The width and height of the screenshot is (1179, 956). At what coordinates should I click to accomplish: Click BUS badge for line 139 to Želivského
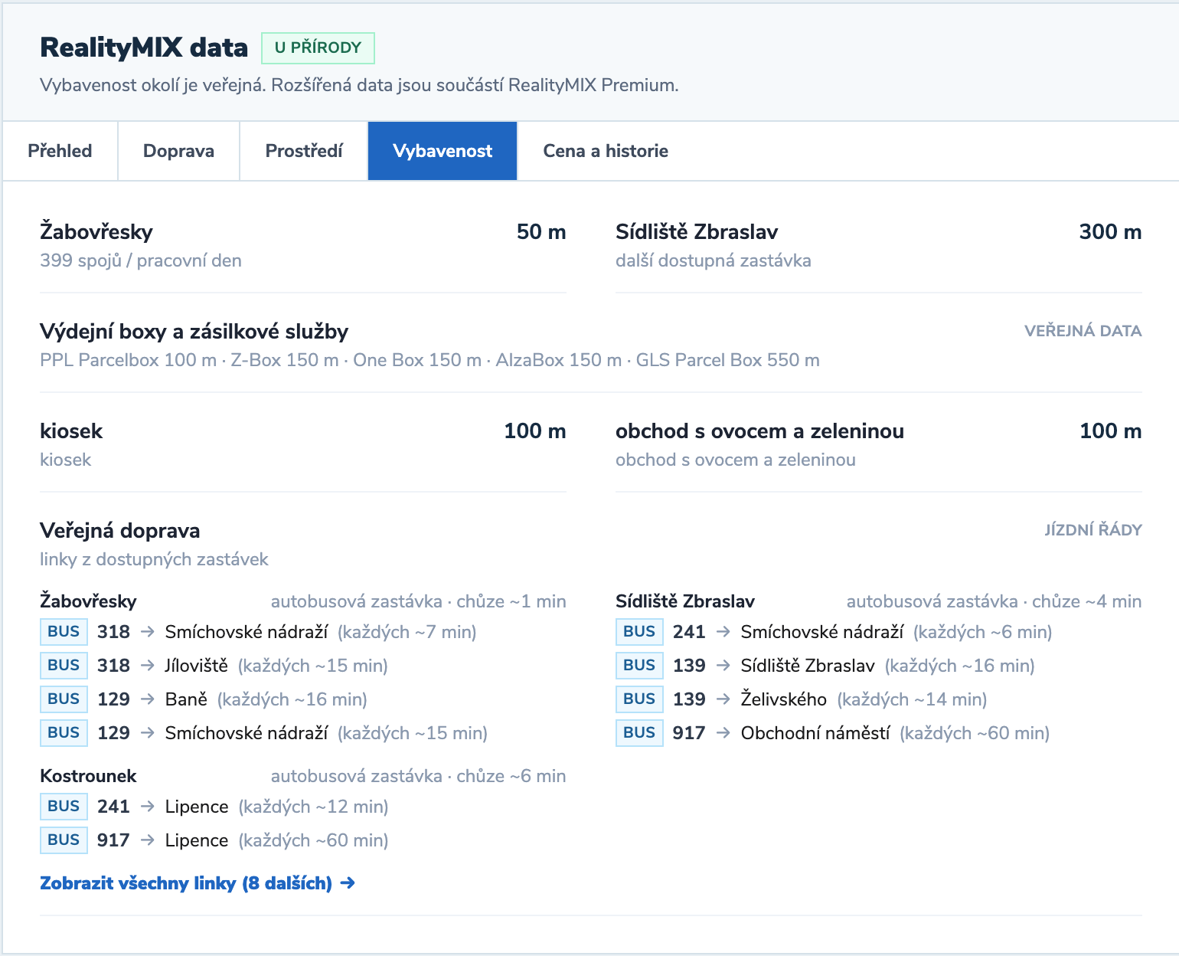(639, 699)
